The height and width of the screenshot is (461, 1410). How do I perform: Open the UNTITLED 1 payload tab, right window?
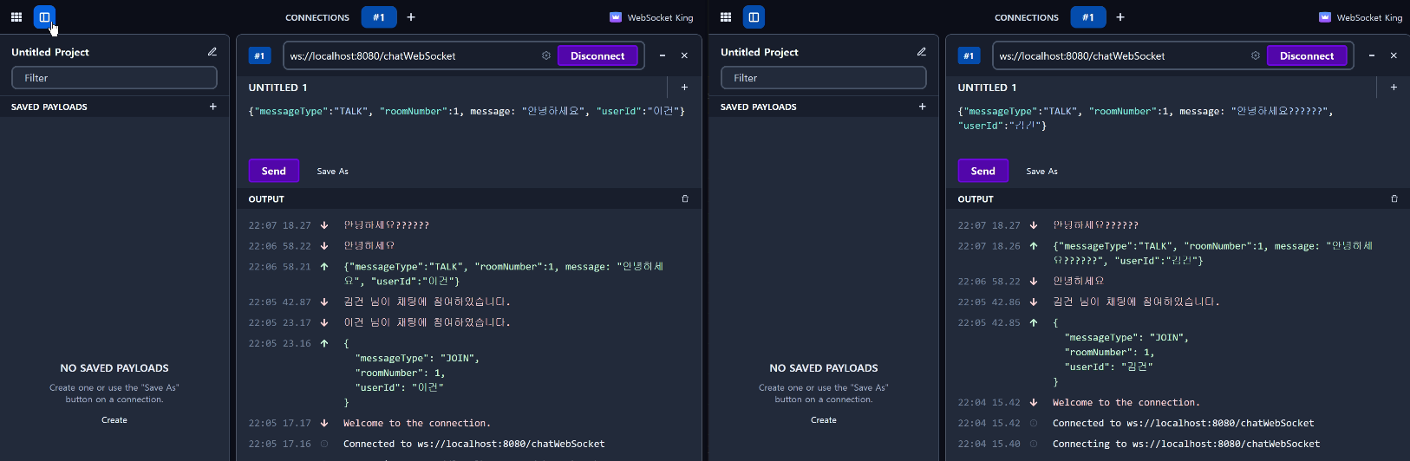988,88
